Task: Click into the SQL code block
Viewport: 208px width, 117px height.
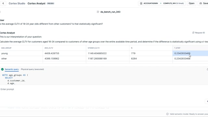Action: pos(104,79)
